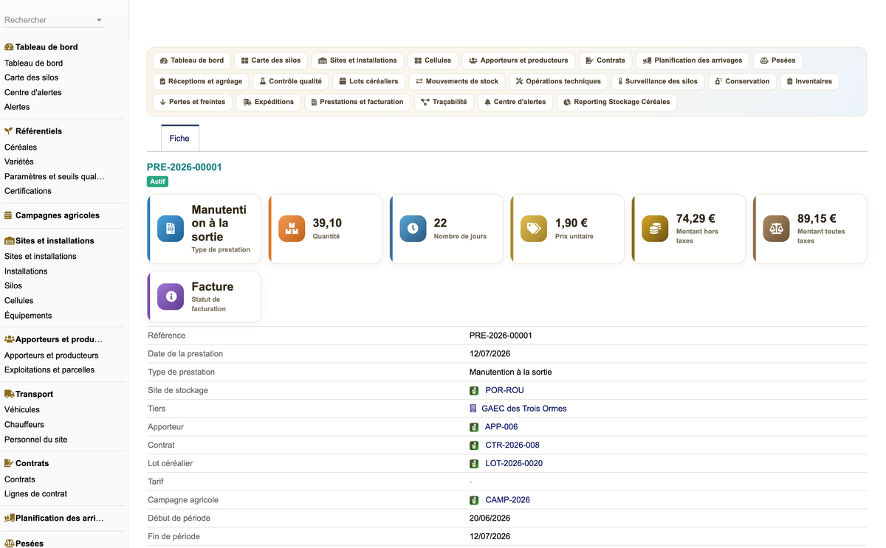This screenshot has height=548, width=886.
Task: Go to Carte des silos in sidebar
Action: 31,77
